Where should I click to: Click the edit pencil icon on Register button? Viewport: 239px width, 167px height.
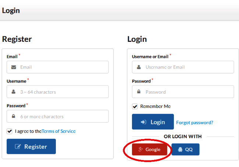(18, 146)
